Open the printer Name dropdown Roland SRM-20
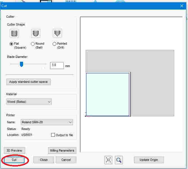Viewport: 188px width, 169px height. click(47, 122)
